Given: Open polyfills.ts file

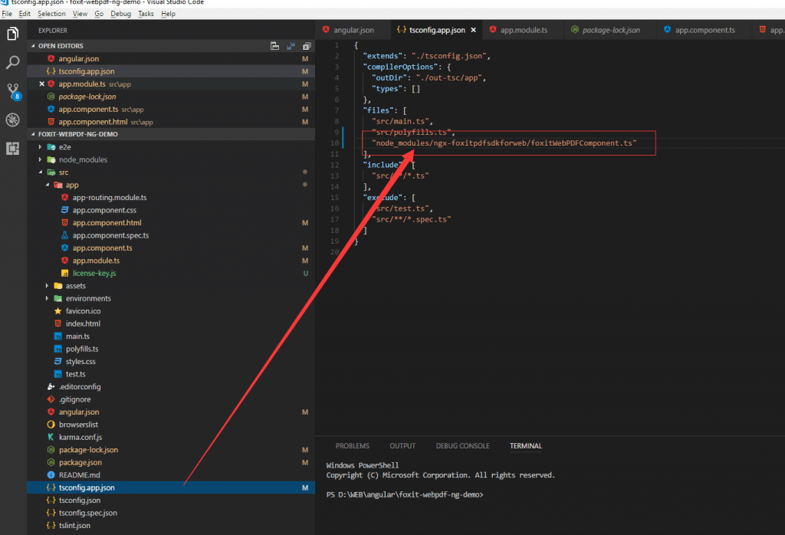Looking at the screenshot, I should (x=171, y=349).
